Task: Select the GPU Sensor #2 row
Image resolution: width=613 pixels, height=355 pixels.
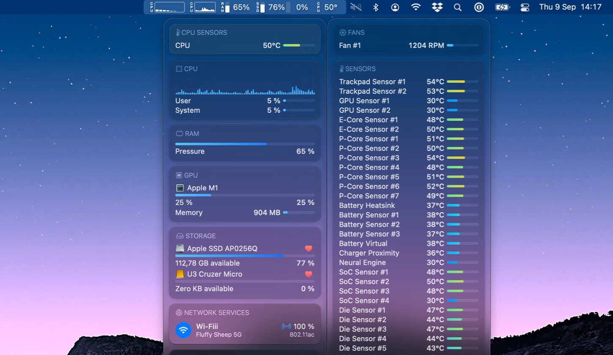Action: click(409, 110)
